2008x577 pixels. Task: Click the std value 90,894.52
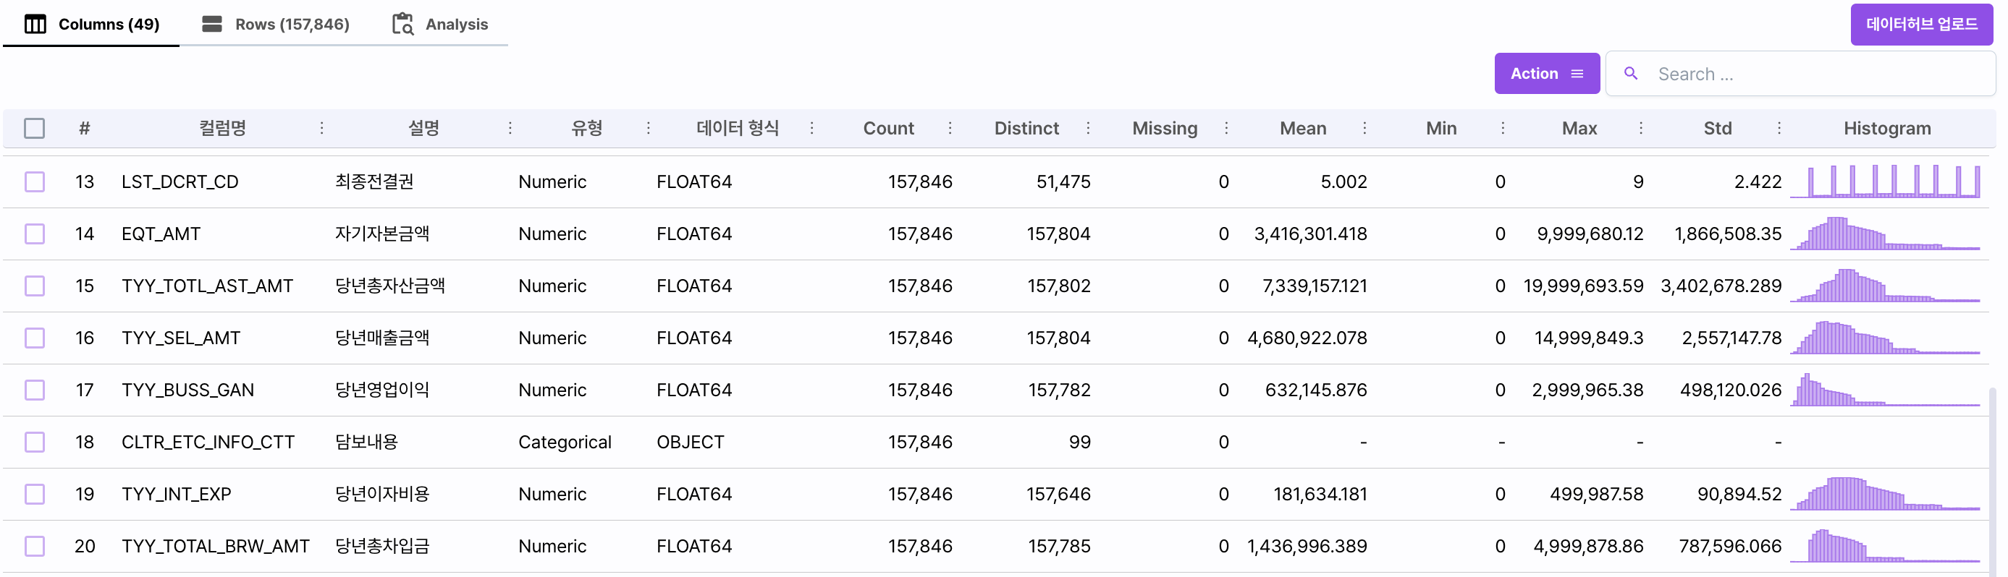click(1739, 495)
